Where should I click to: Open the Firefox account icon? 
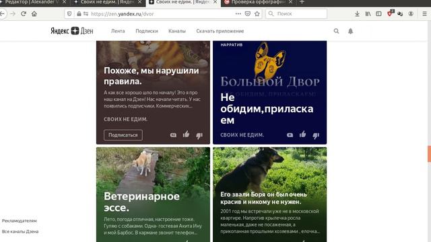(411, 13)
